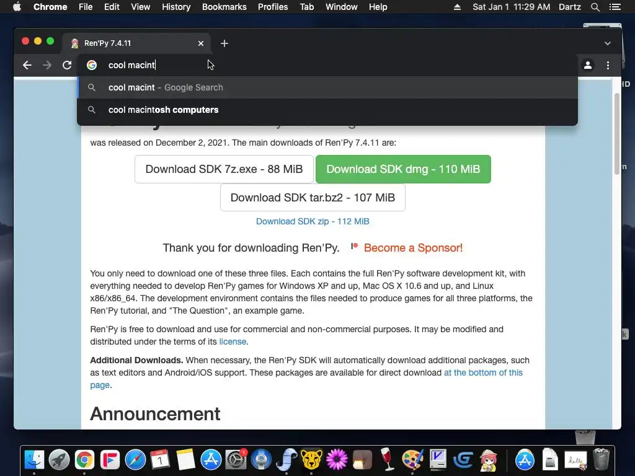Open the Chrome application menu
635x476 pixels.
[x=50, y=7]
